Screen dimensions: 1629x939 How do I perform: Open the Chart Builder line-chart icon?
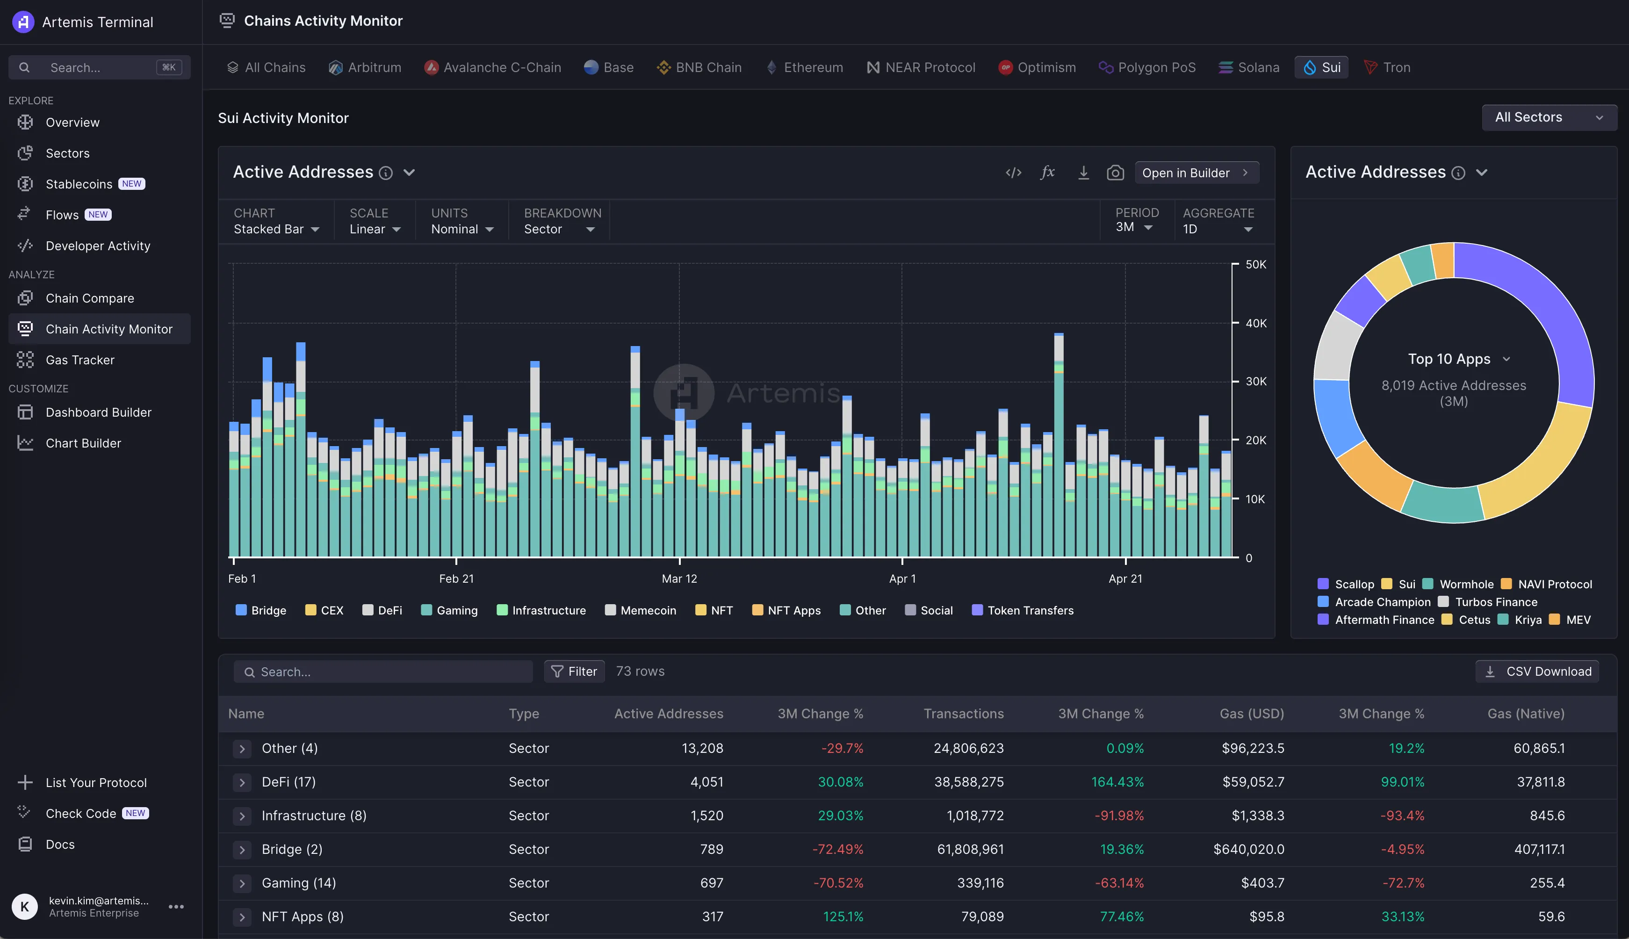[x=25, y=442]
